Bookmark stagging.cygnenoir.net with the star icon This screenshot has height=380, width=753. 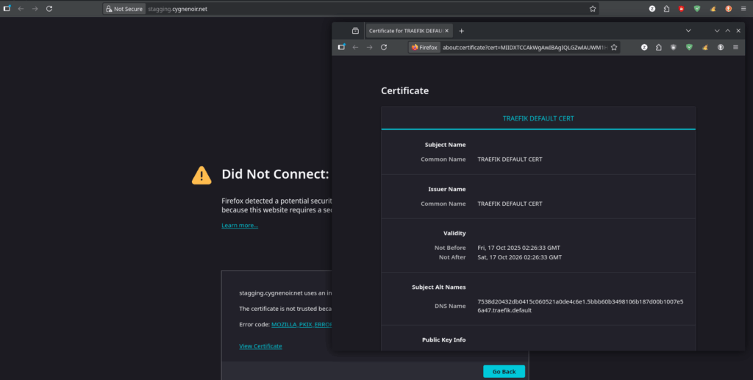[x=592, y=9]
